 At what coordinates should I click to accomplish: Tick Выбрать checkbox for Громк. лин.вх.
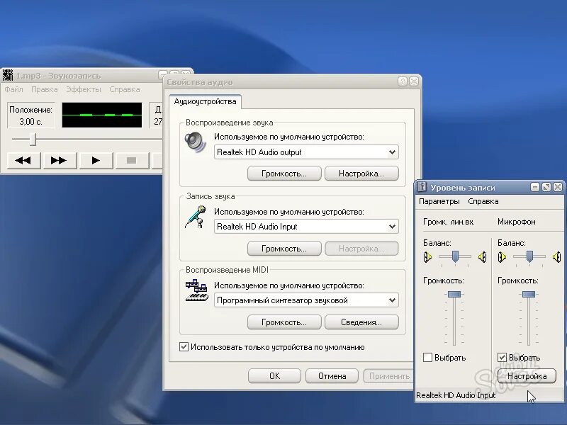click(x=427, y=358)
